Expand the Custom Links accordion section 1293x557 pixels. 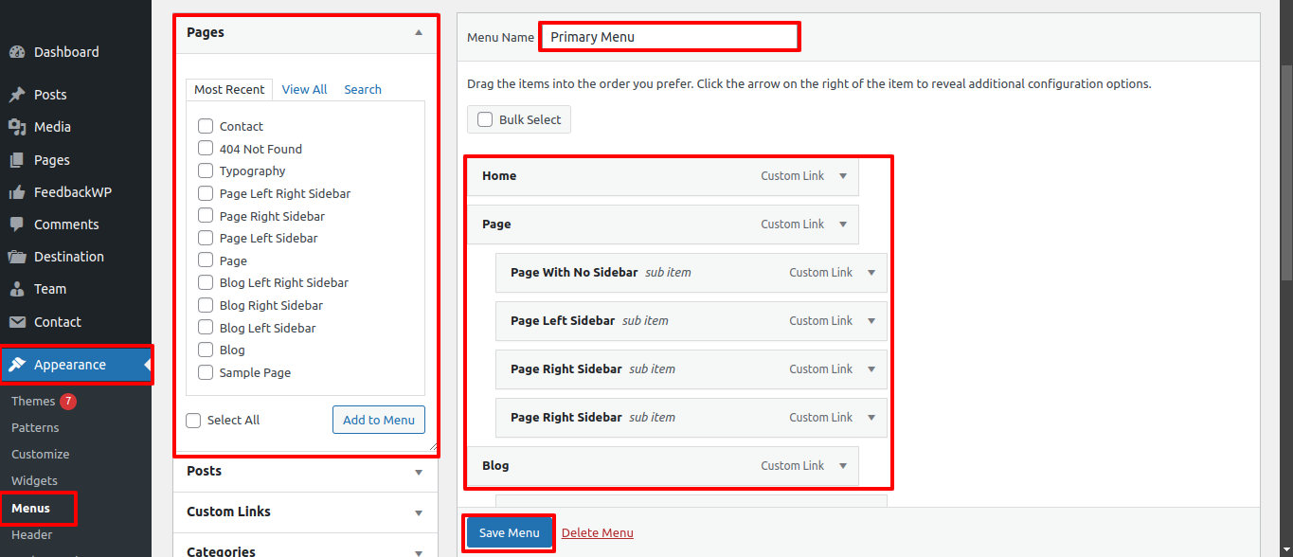tap(419, 512)
